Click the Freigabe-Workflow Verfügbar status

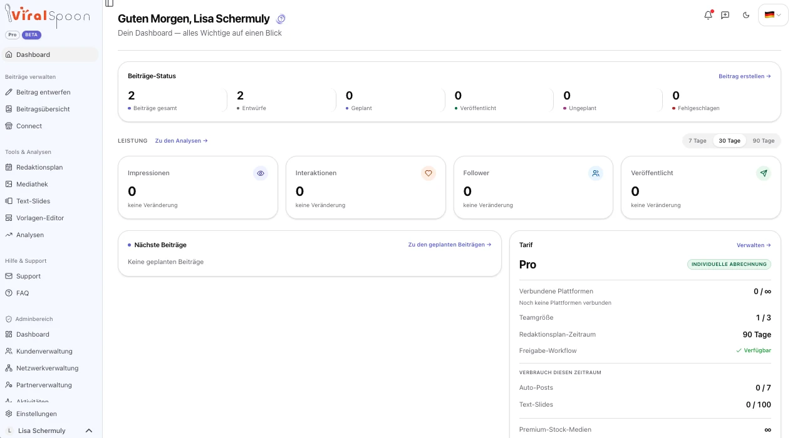(x=754, y=350)
